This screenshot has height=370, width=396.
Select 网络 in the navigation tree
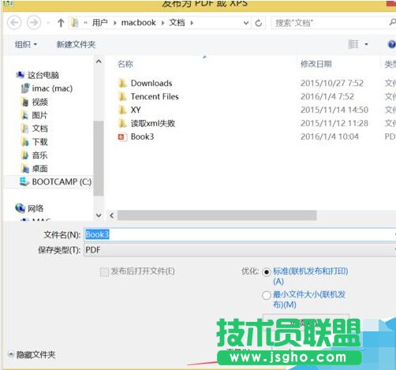[x=35, y=208]
